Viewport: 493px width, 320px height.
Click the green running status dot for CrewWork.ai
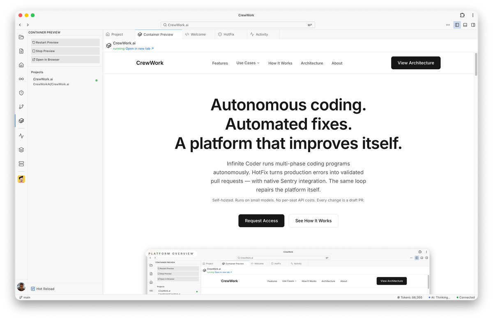97,80
